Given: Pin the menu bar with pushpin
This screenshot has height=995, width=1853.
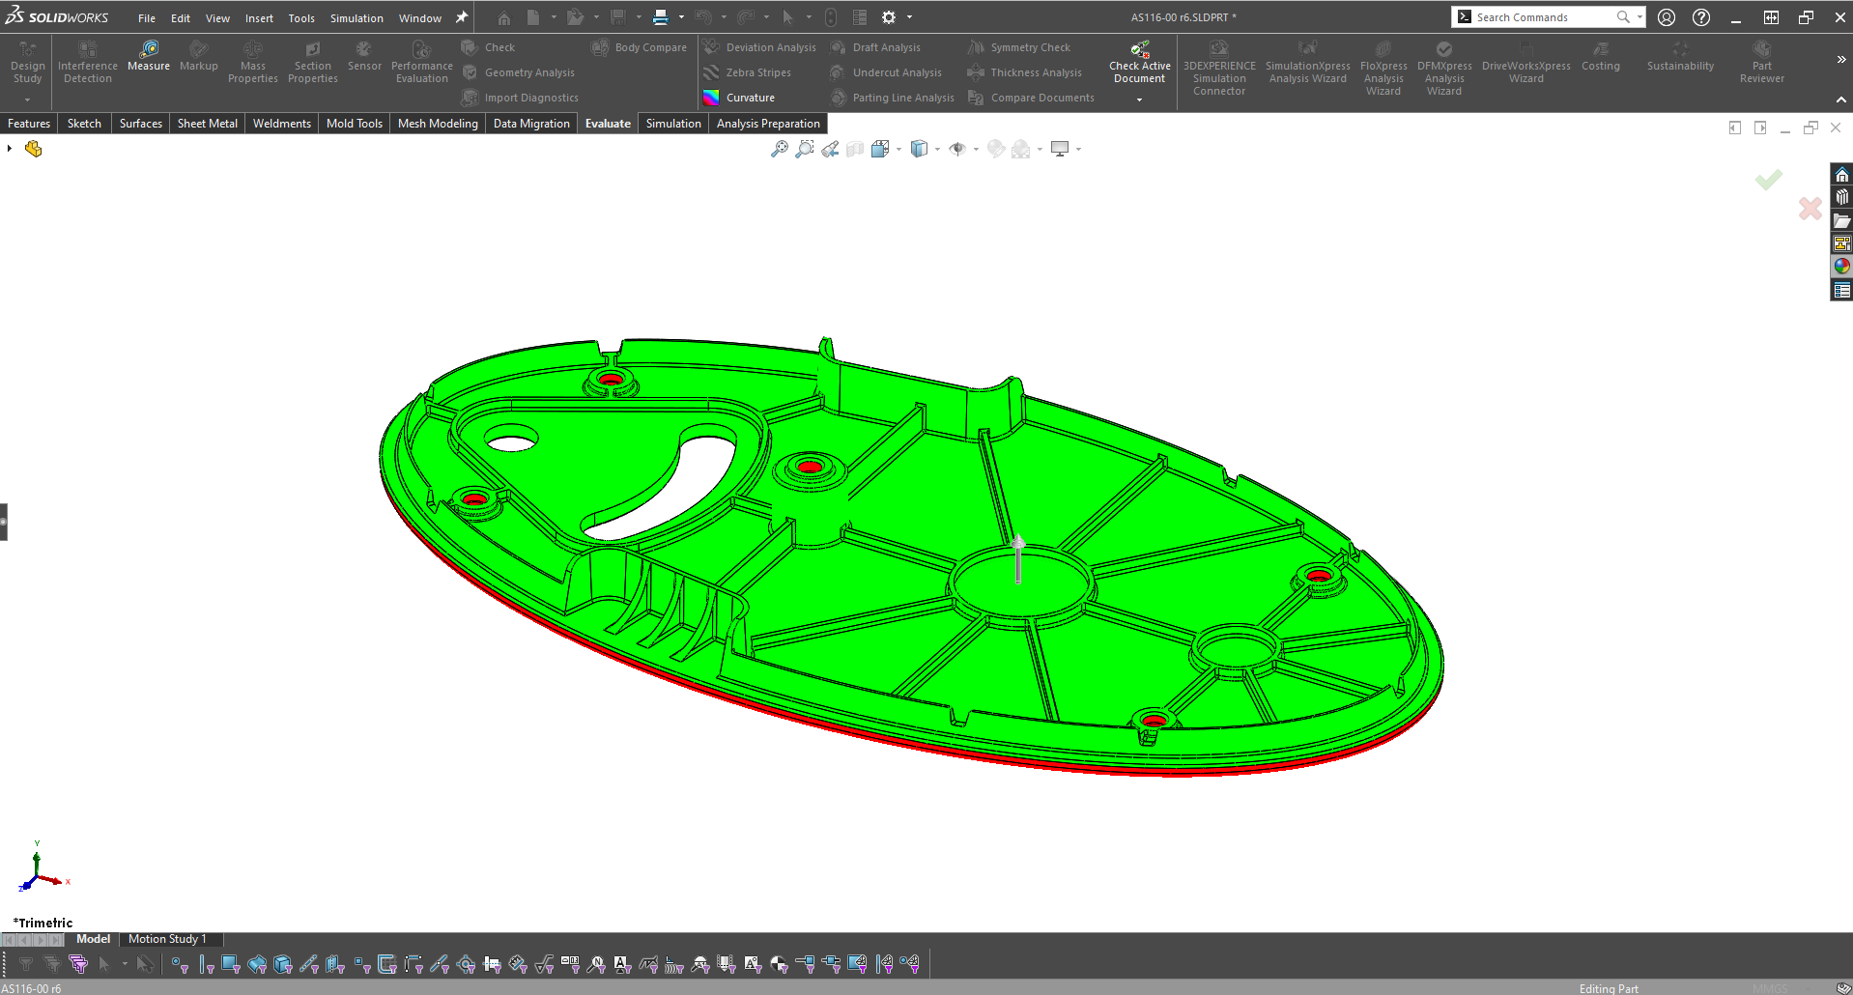Looking at the screenshot, I should click(x=462, y=17).
